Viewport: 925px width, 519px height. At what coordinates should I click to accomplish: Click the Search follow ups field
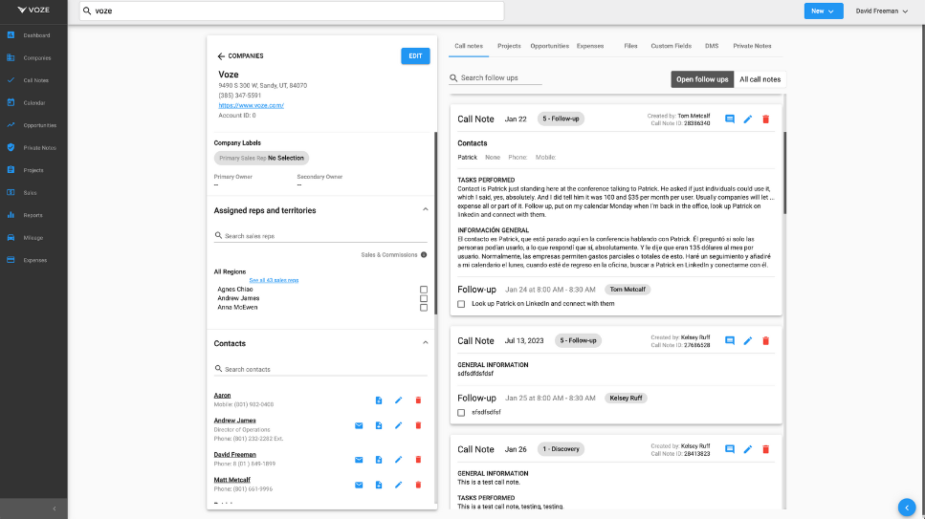pyautogui.click(x=495, y=77)
